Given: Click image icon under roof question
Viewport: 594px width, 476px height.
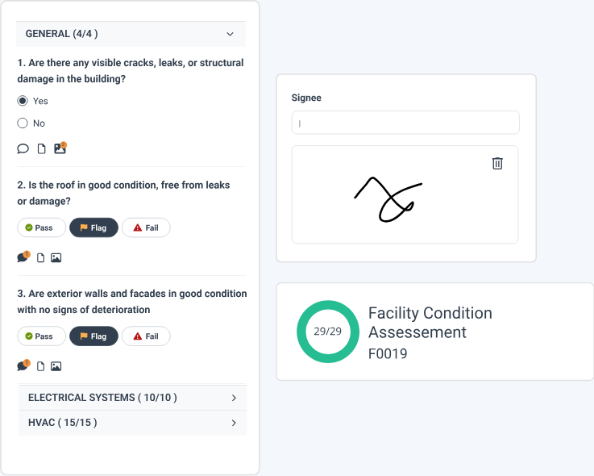Looking at the screenshot, I should click(56, 257).
